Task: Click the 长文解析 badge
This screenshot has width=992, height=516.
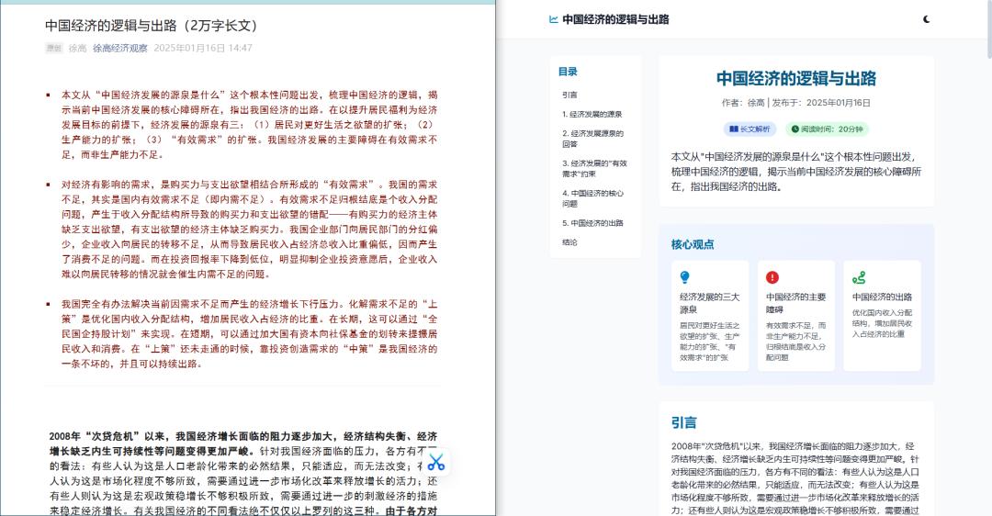Action: pos(750,129)
